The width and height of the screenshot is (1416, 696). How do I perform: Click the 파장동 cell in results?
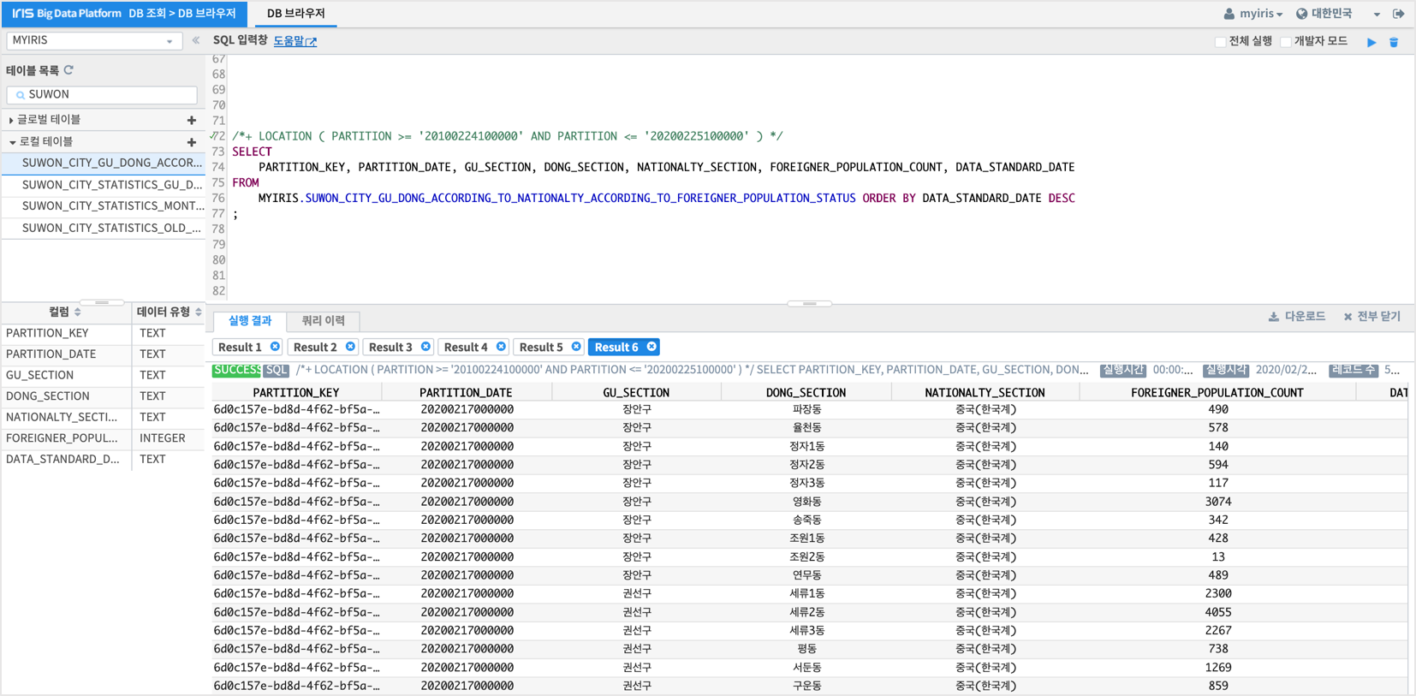(806, 410)
